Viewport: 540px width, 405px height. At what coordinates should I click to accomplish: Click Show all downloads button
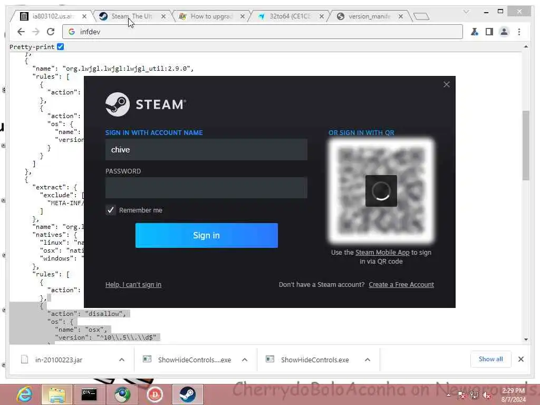pyautogui.click(x=490, y=359)
